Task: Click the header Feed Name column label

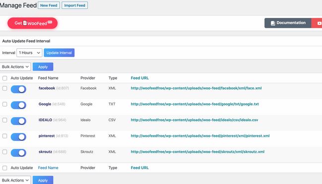Action: [x=48, y=78]
